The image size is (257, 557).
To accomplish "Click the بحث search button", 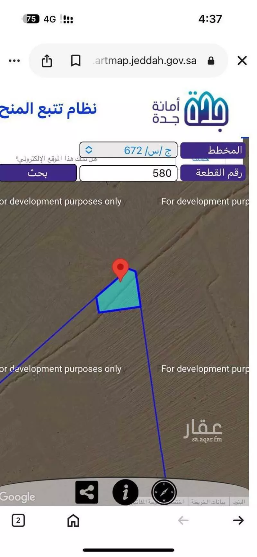I will point(38,173).
